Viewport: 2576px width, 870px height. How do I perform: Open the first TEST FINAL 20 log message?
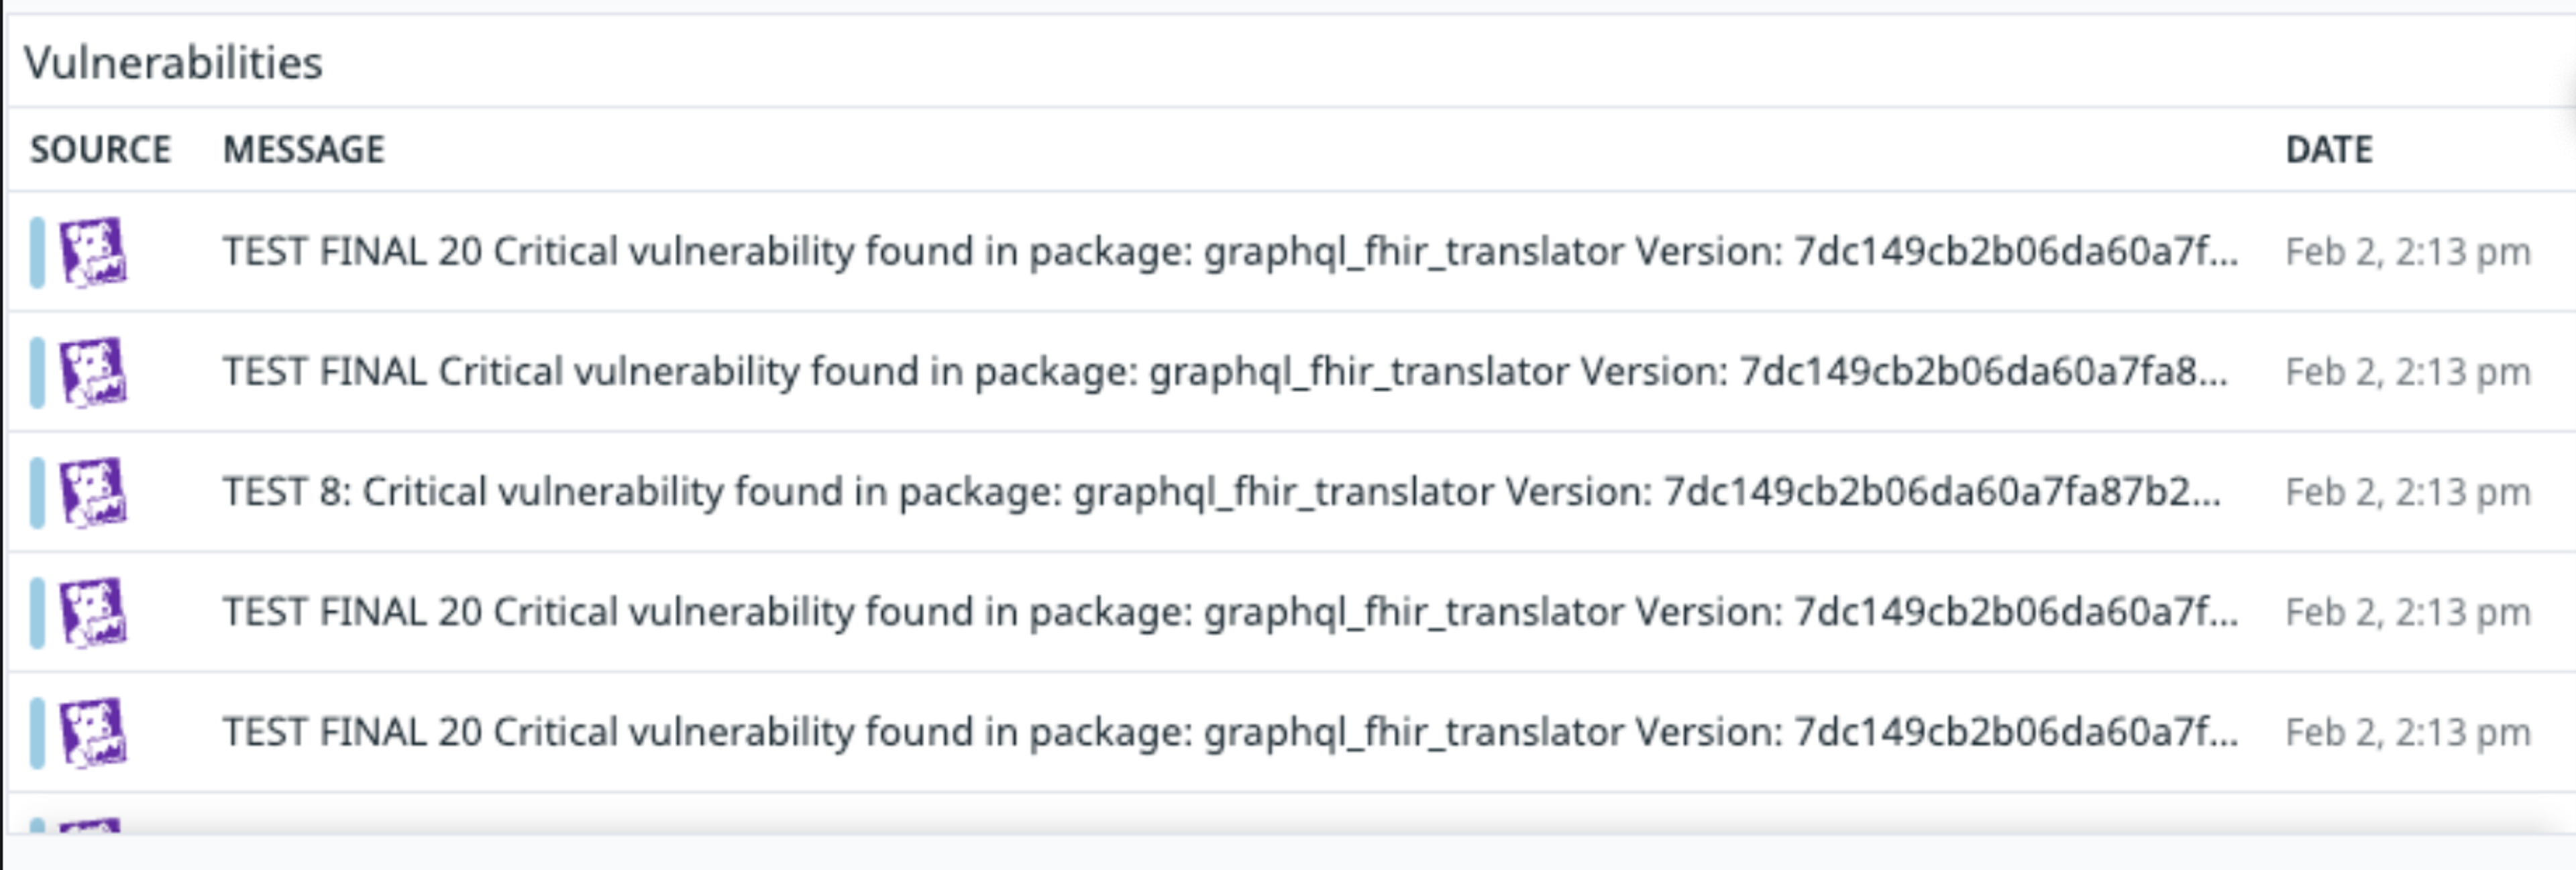[1230, 252]
